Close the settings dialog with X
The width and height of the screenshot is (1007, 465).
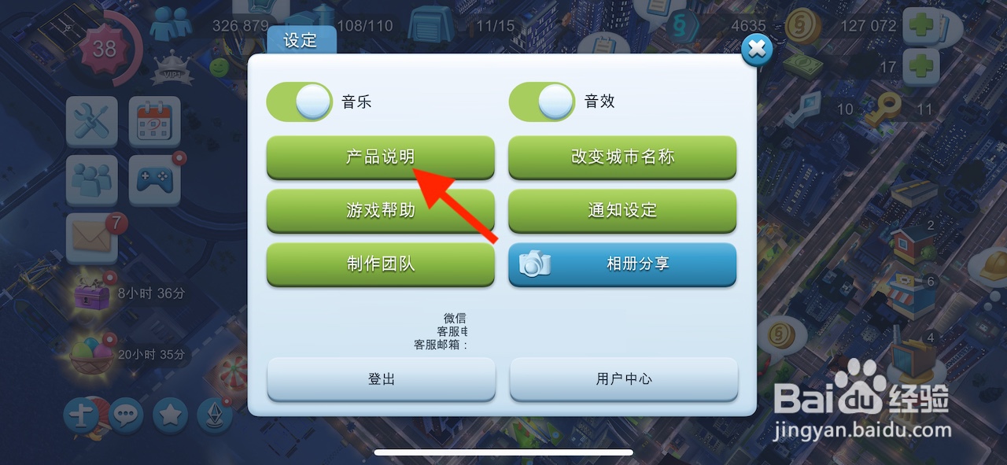(x=757, y=50)
